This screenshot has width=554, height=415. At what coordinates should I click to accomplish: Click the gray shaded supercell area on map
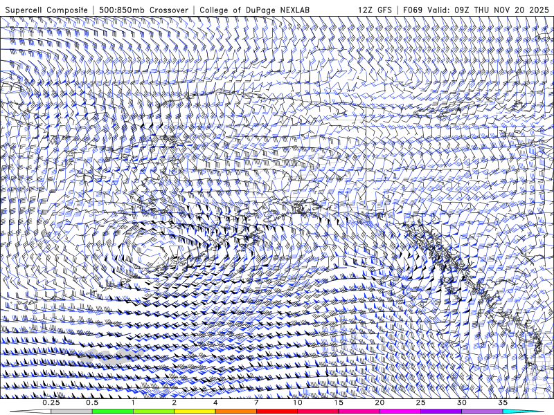tap(111, 356)
